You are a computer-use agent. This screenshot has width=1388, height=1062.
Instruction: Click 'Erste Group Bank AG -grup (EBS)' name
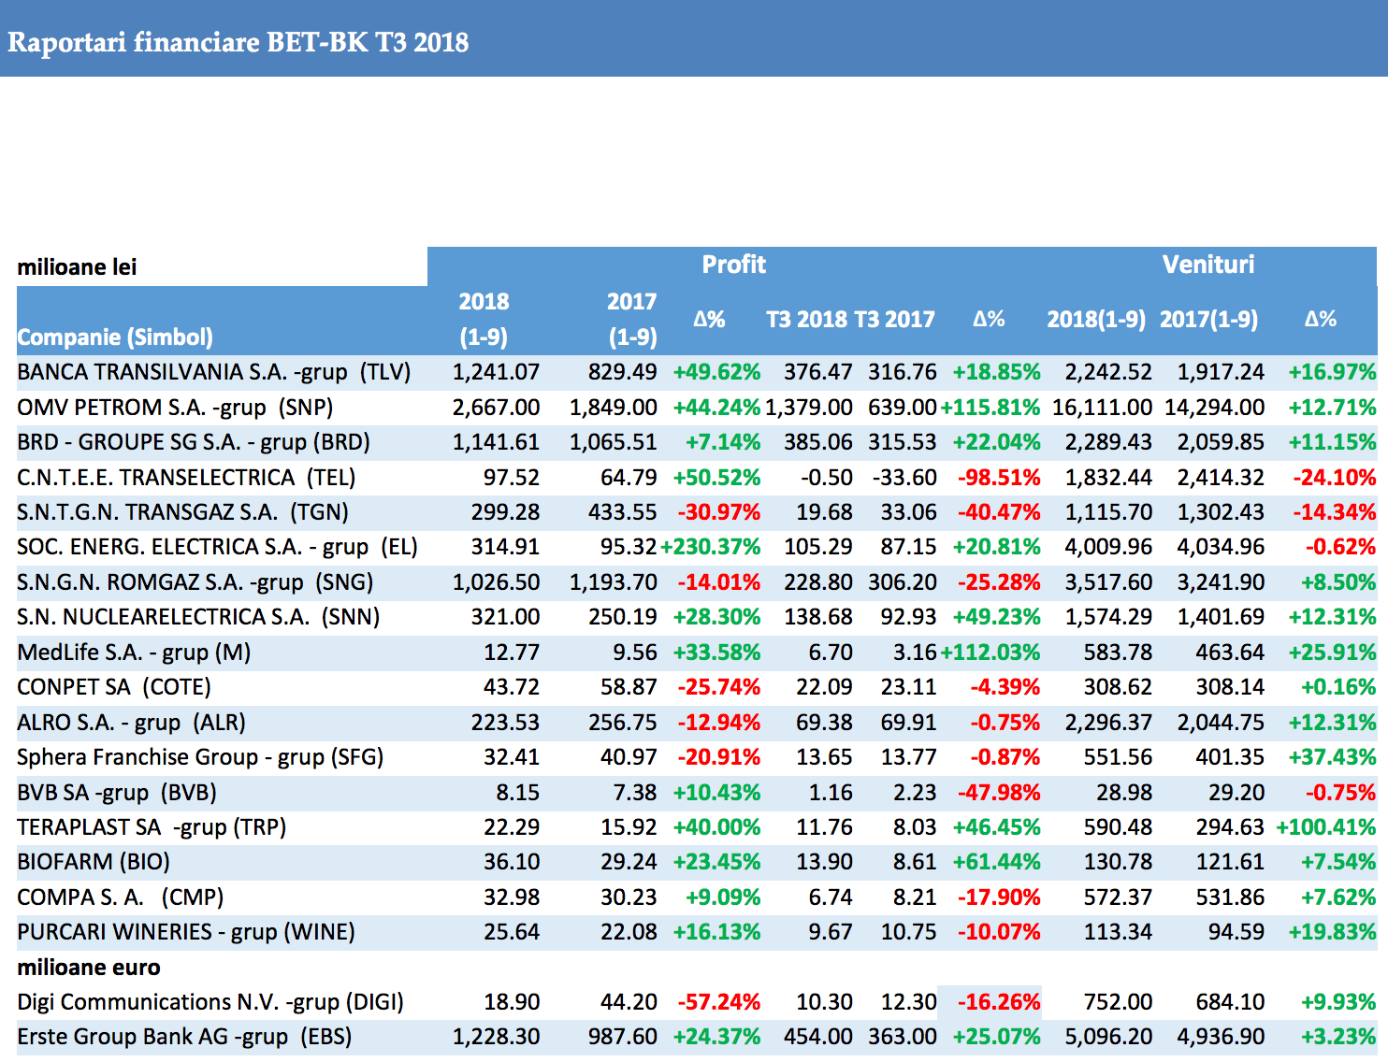(184, 1037)
